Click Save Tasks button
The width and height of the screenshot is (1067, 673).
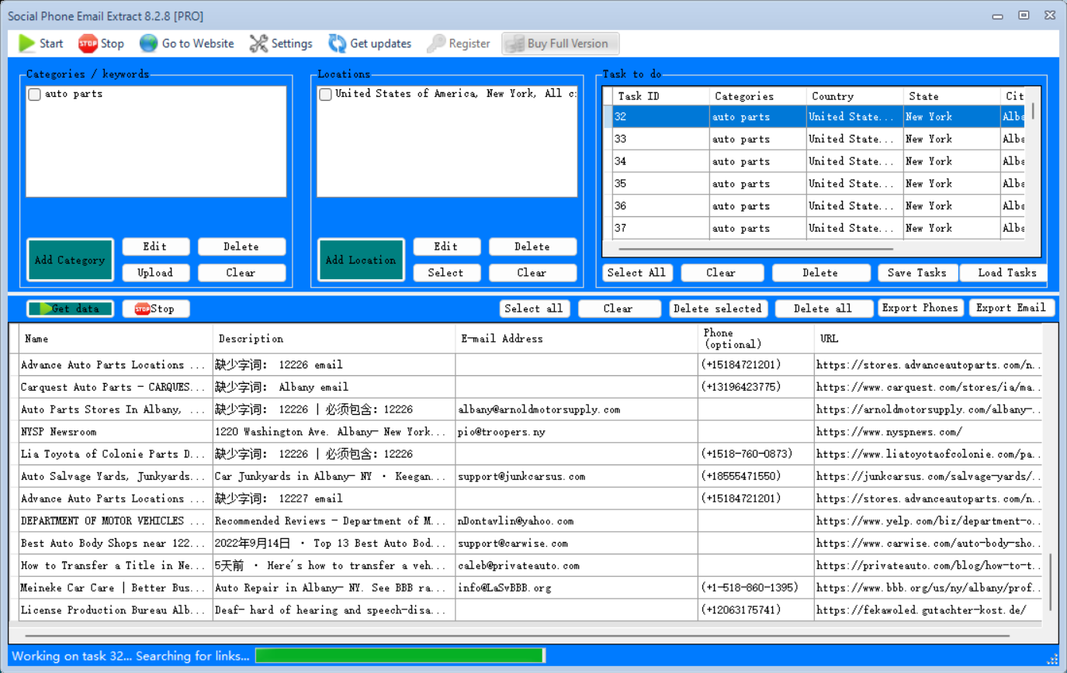pyautogui.click(x=917, y=273)
